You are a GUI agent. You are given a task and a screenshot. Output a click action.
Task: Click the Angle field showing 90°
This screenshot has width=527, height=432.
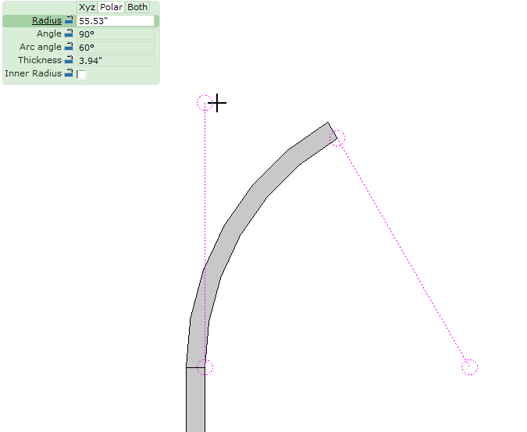[116, 34]
